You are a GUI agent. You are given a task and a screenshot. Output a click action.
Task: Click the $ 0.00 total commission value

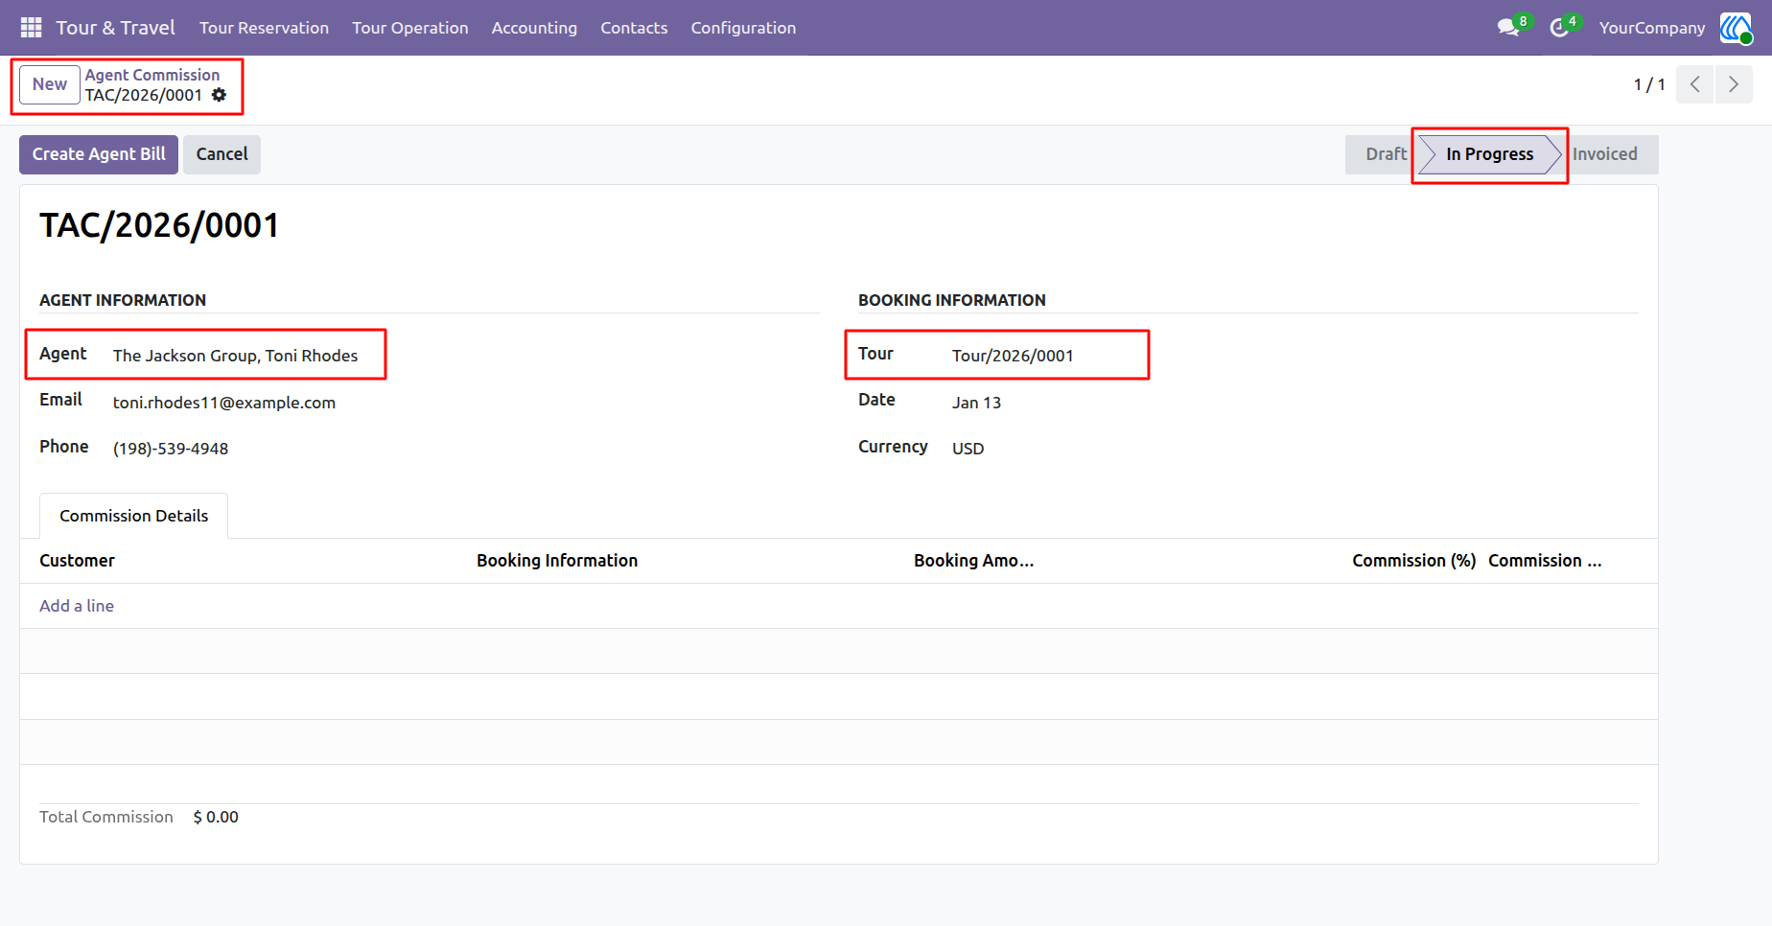click(x=216, y=817)
